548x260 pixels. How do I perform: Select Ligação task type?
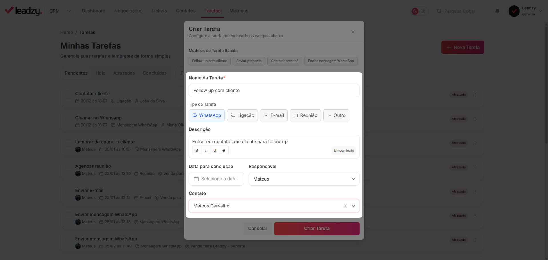(x=242, y=115)
